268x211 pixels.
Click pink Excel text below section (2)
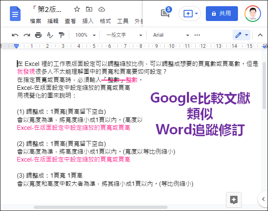[74, 159]
